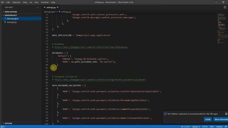Click the AUTH_PASSWORD_VALIDATORS variable name

(67, 85)
